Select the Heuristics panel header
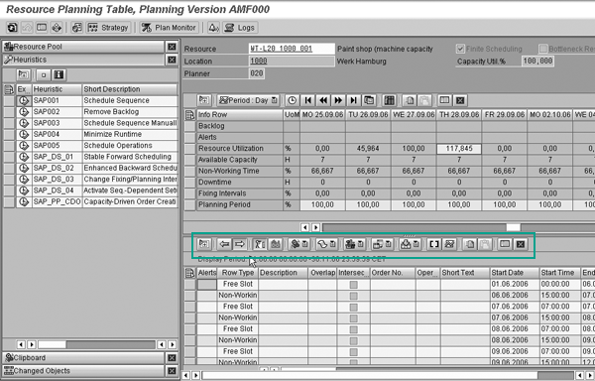Screen dimensions: 595x381 pyautogui.click(x=83, y=60)
